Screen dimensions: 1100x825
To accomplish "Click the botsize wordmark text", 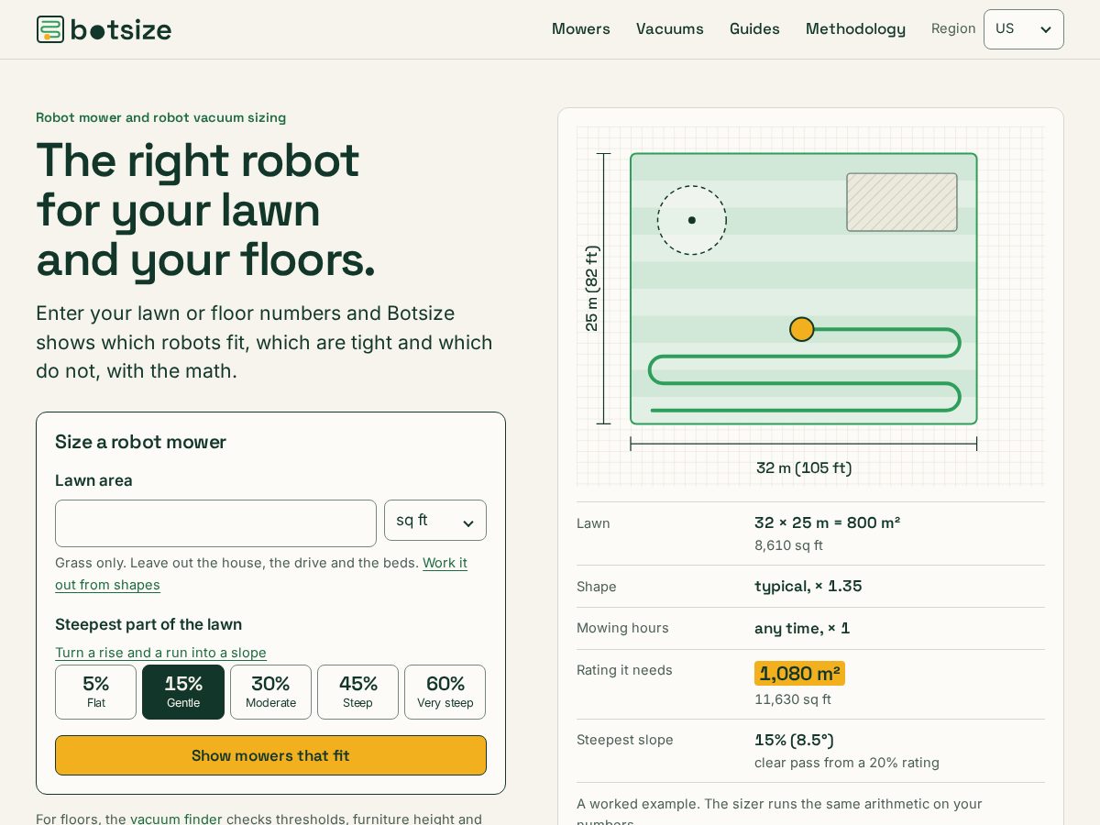I will [x=121, y=29].
